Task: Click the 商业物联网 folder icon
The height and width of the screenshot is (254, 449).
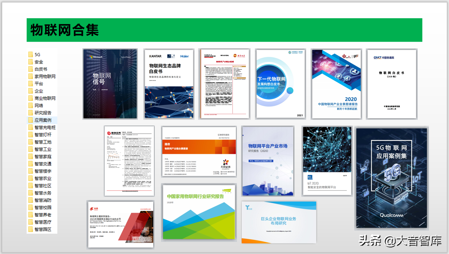Action: tap(30, 98)
